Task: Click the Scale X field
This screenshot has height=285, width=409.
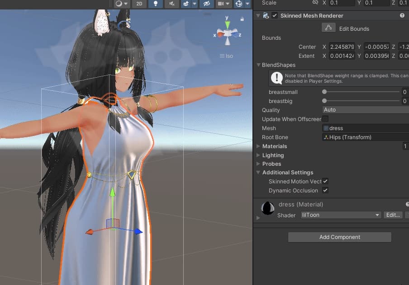Action: (x=342, y=3)
